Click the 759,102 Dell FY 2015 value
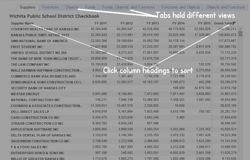Screen dimensions: 250x160 pyautogui.click(x=205, y=112)
